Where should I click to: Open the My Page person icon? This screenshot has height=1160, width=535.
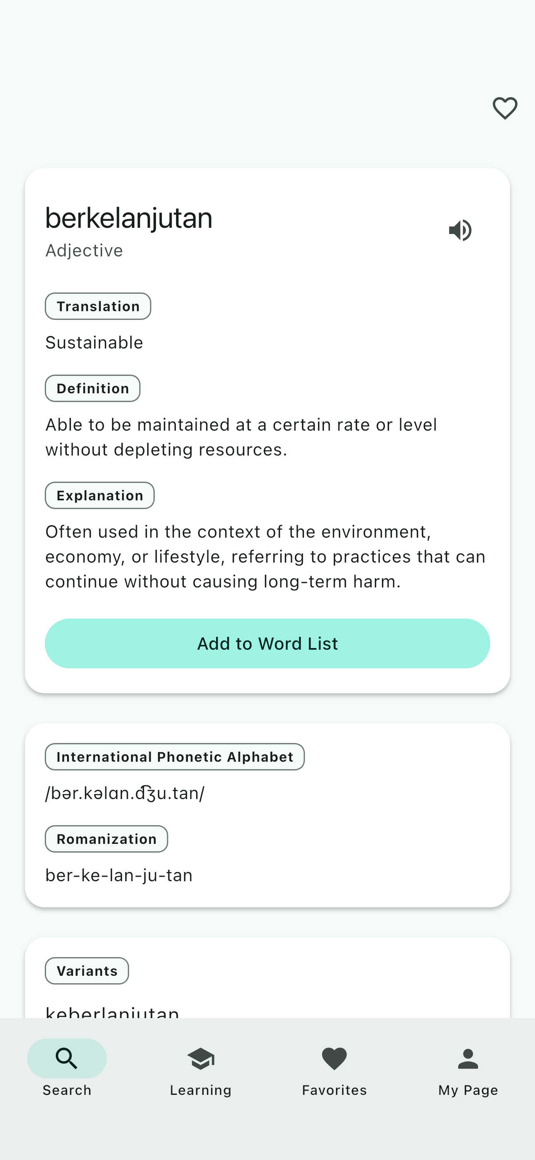[x=468, y=1058]
